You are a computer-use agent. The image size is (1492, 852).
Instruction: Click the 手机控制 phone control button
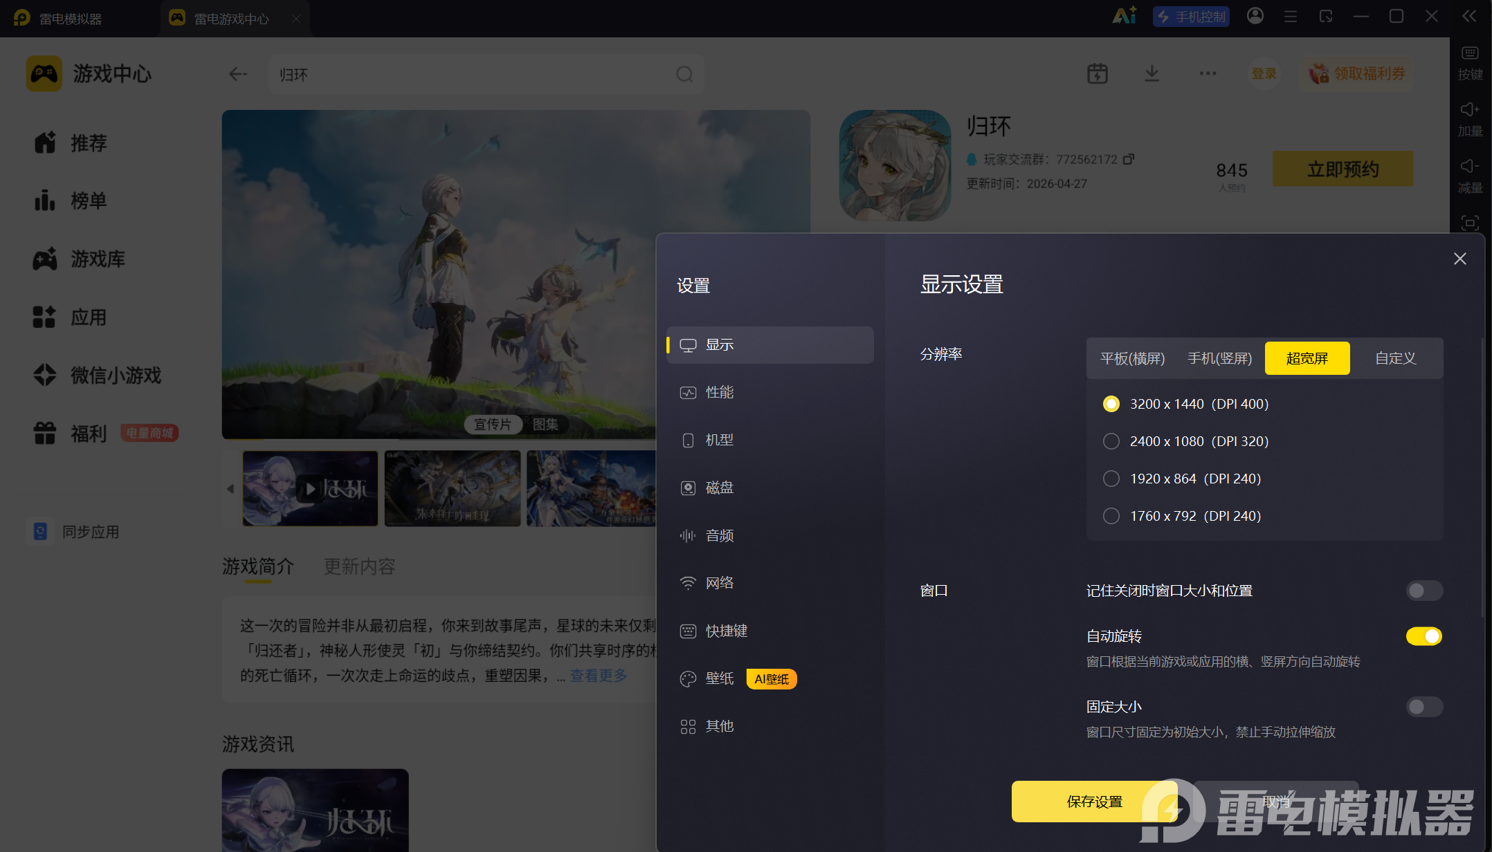point(1191,17)
